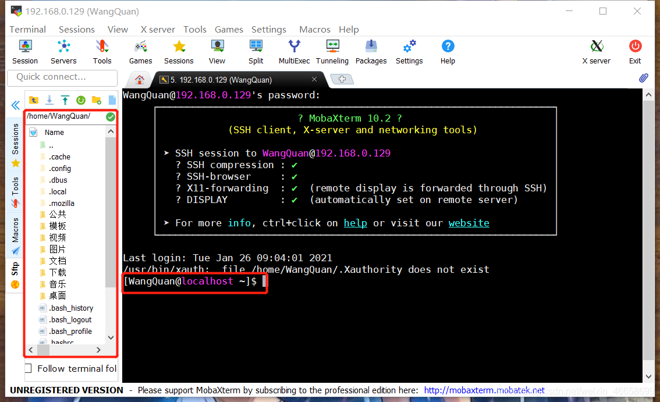The image size is (660, 402).
Task: Click the Servers toolbar icon
Action: pyautogui.click(x=63, y=52)
